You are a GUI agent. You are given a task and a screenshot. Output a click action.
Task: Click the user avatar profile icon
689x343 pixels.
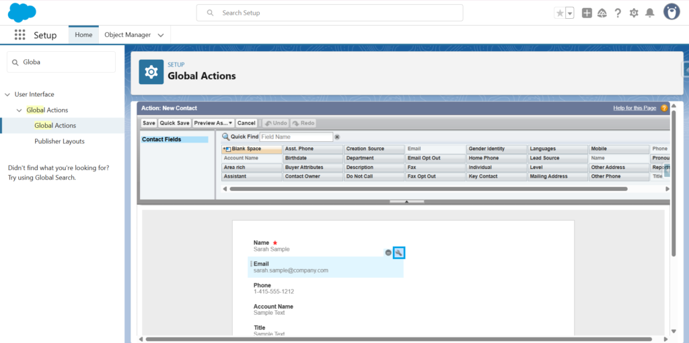click(672, 12)
